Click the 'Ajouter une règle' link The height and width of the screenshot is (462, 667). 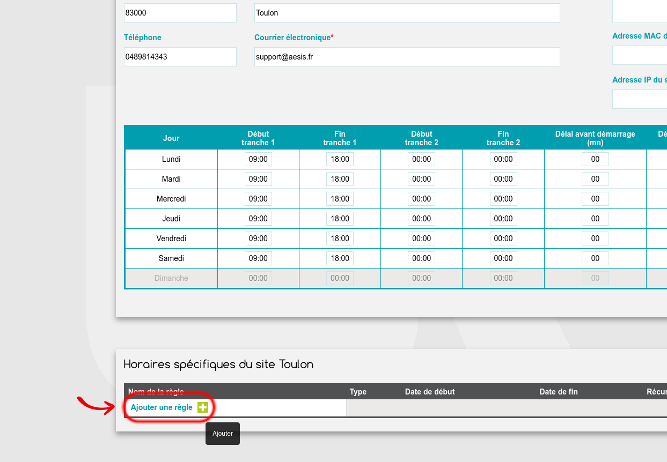tap(162, 407)
